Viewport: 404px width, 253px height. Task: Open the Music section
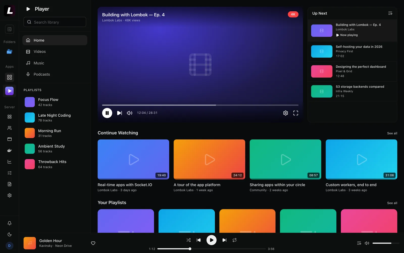click(x=55, y=63)
